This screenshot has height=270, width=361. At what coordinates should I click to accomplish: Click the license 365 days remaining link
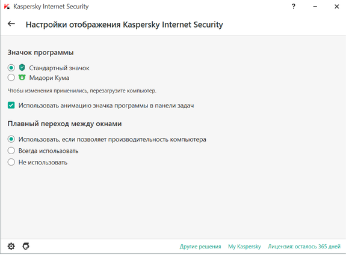pos(304,247)
